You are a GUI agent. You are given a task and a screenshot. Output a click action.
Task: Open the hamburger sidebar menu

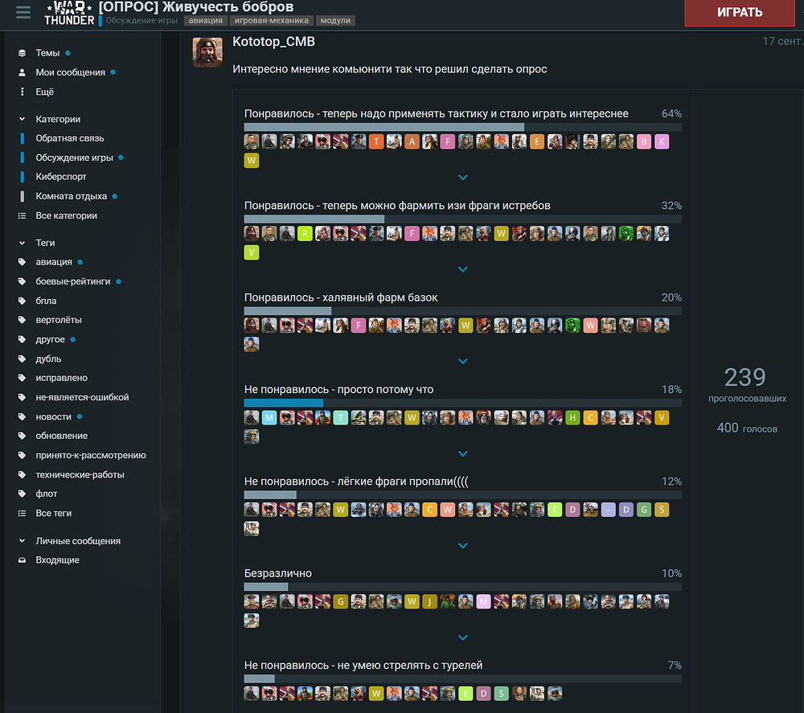point(23,12)
